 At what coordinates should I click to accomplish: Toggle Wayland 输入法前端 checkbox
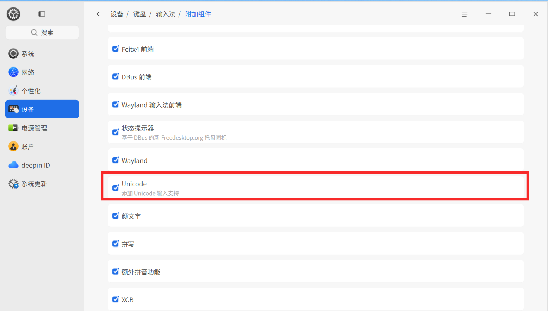[x=115, y=104]
